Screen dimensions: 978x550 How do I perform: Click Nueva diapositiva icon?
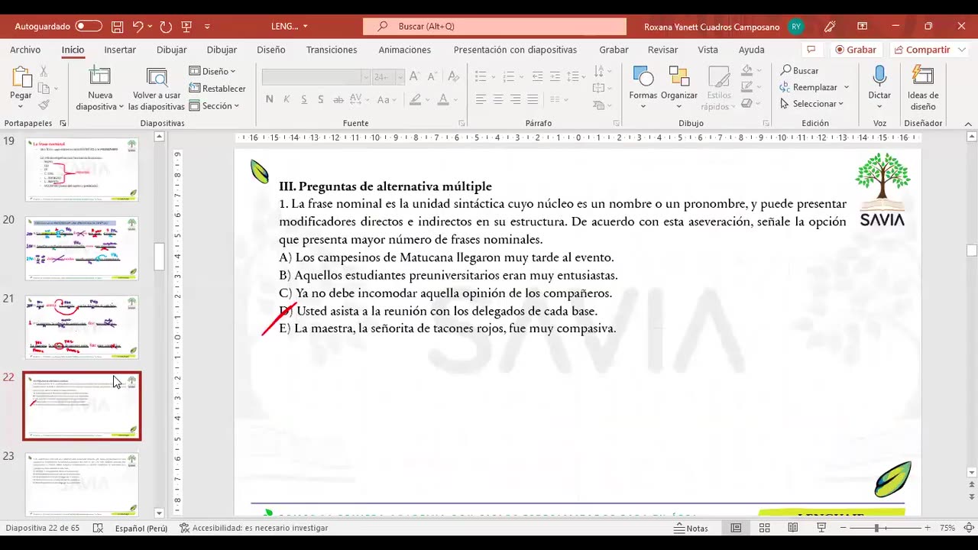pyautogui.click(x=99, y=77)
